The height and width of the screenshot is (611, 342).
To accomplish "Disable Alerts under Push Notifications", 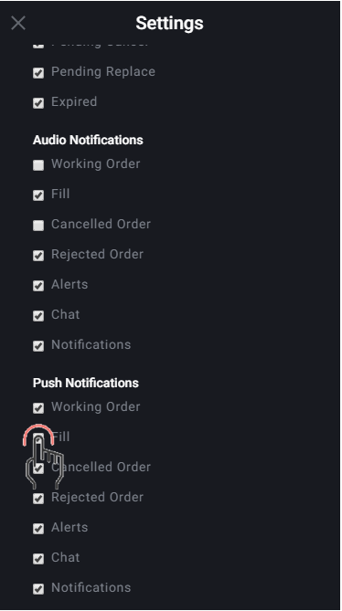I will pos(38,529).
